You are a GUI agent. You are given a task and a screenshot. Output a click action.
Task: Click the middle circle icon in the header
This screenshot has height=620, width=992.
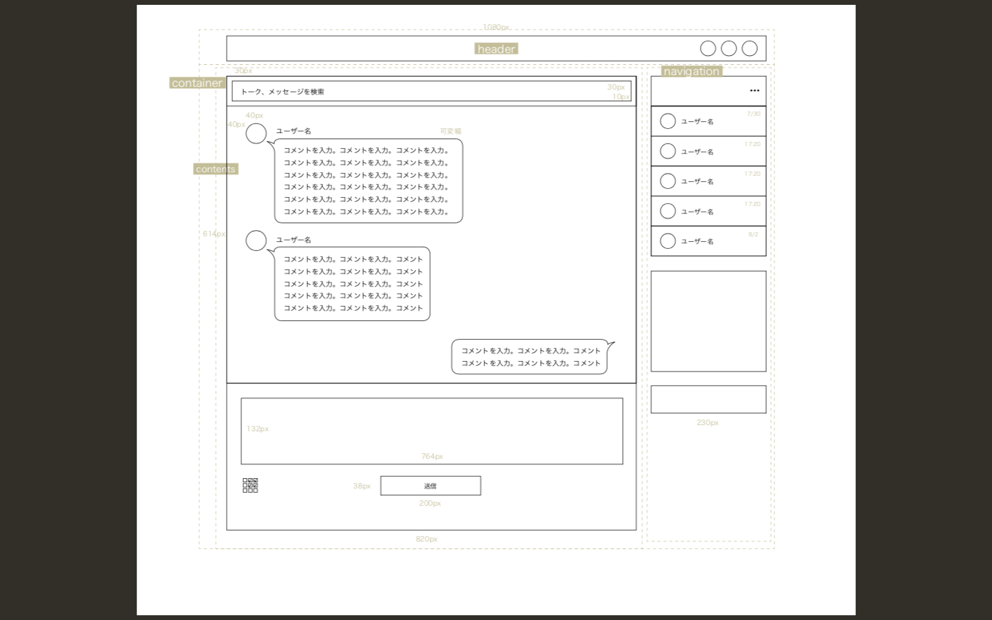(729, 48)
